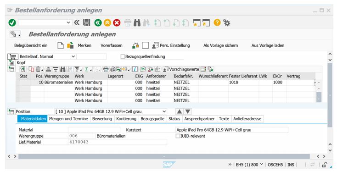
Task: Click the Voreinfassen button
Action: tap(111, 45)
